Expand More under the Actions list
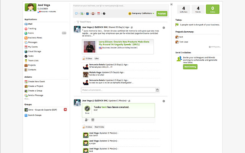This screenshot has height=153, width=245. 27,99
